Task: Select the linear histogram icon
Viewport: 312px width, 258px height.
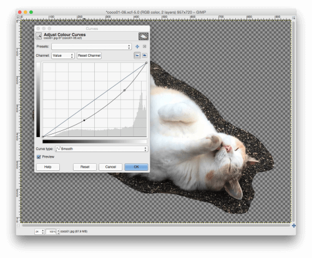Action: [x=137, y=55]
